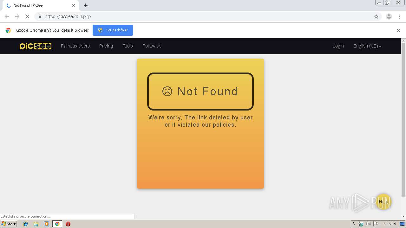Open the Opera taskbar icon
Image resolution: width=406 pixels, height=228 pixels.
coord(68,224)
